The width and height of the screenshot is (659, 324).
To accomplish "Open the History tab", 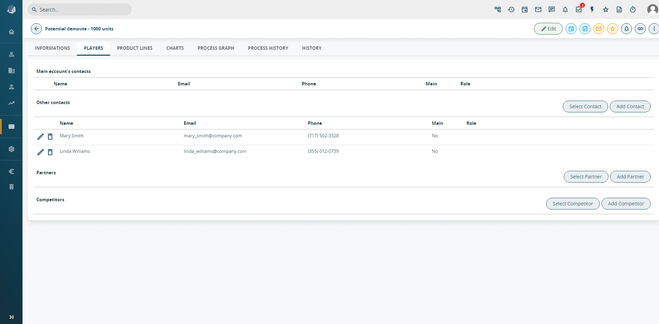I will pos(312,48).
